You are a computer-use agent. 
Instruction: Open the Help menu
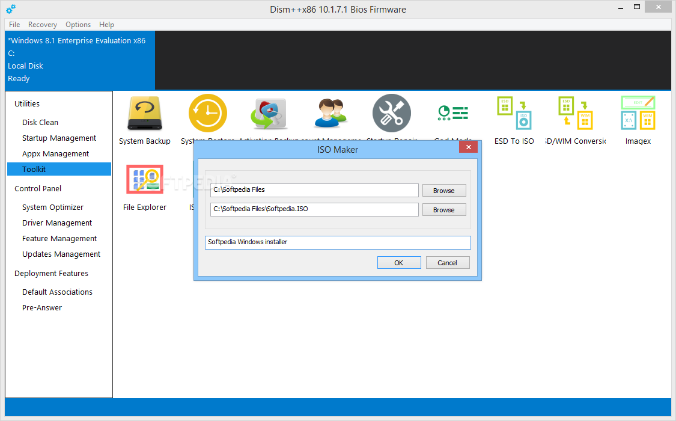[106, 25]
